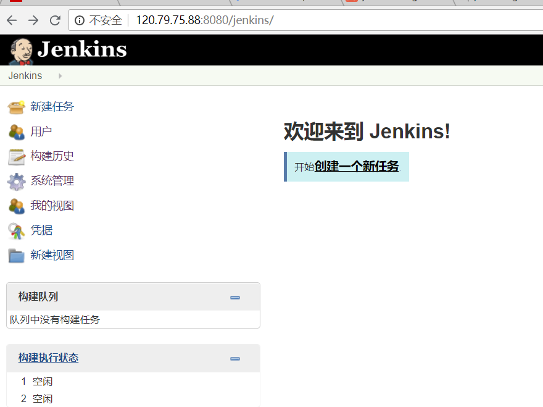Collapse the 构建队列 panel

[x=235, y=298]
